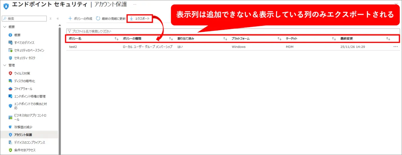Click ポリシーの作成 button
Viewport: 402px width, 155px height.
tap(80, 19)
